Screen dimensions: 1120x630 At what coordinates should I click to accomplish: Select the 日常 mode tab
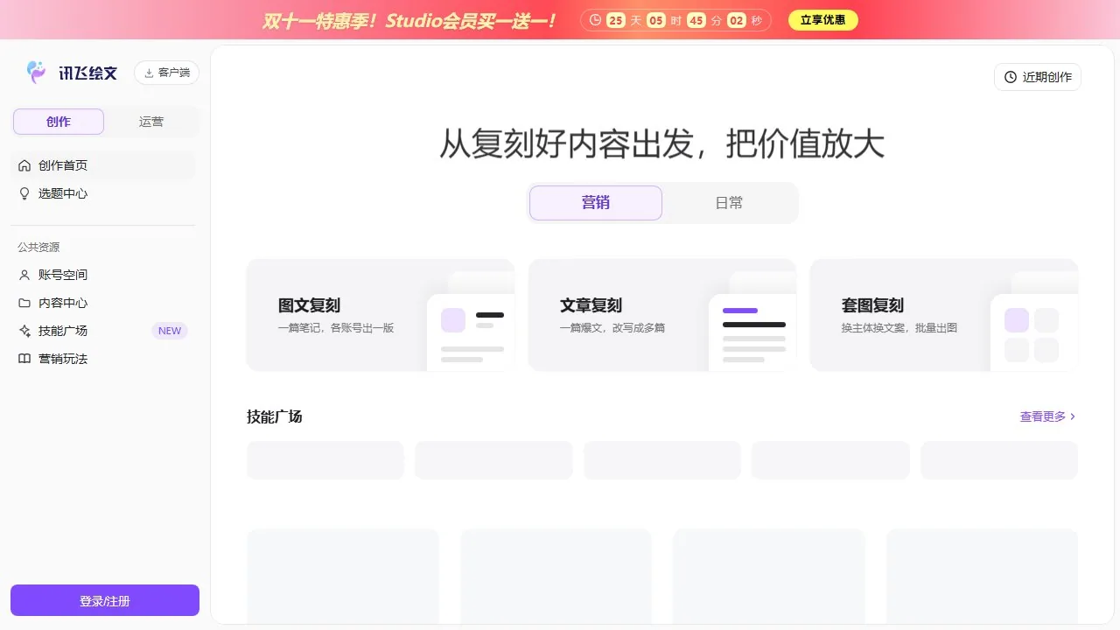pyautogui.click(x=729, y=203)
